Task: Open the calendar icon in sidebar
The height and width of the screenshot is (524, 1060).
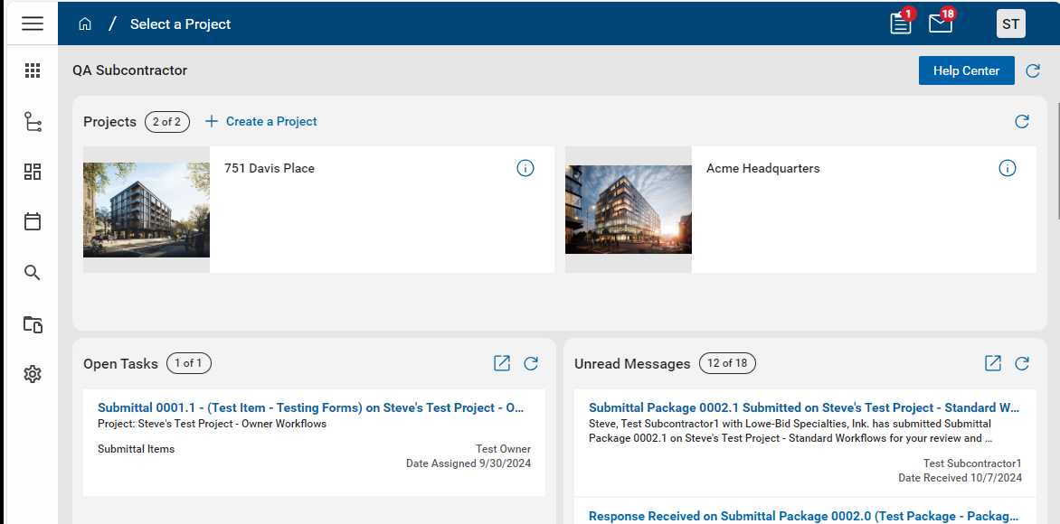Action: [33, 221]
